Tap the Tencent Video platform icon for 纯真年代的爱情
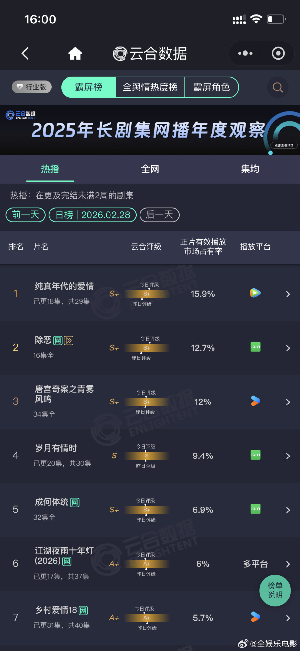 (255, 293)
